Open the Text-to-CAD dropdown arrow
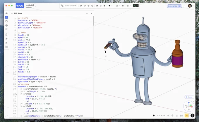The image size is (199, 122). coord(137,6)
